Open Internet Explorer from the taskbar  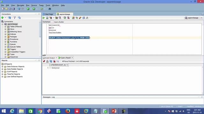point(12,111)
